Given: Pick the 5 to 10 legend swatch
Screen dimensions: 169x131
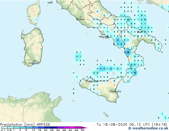Looking at the screenshot, I should (29, 128).
